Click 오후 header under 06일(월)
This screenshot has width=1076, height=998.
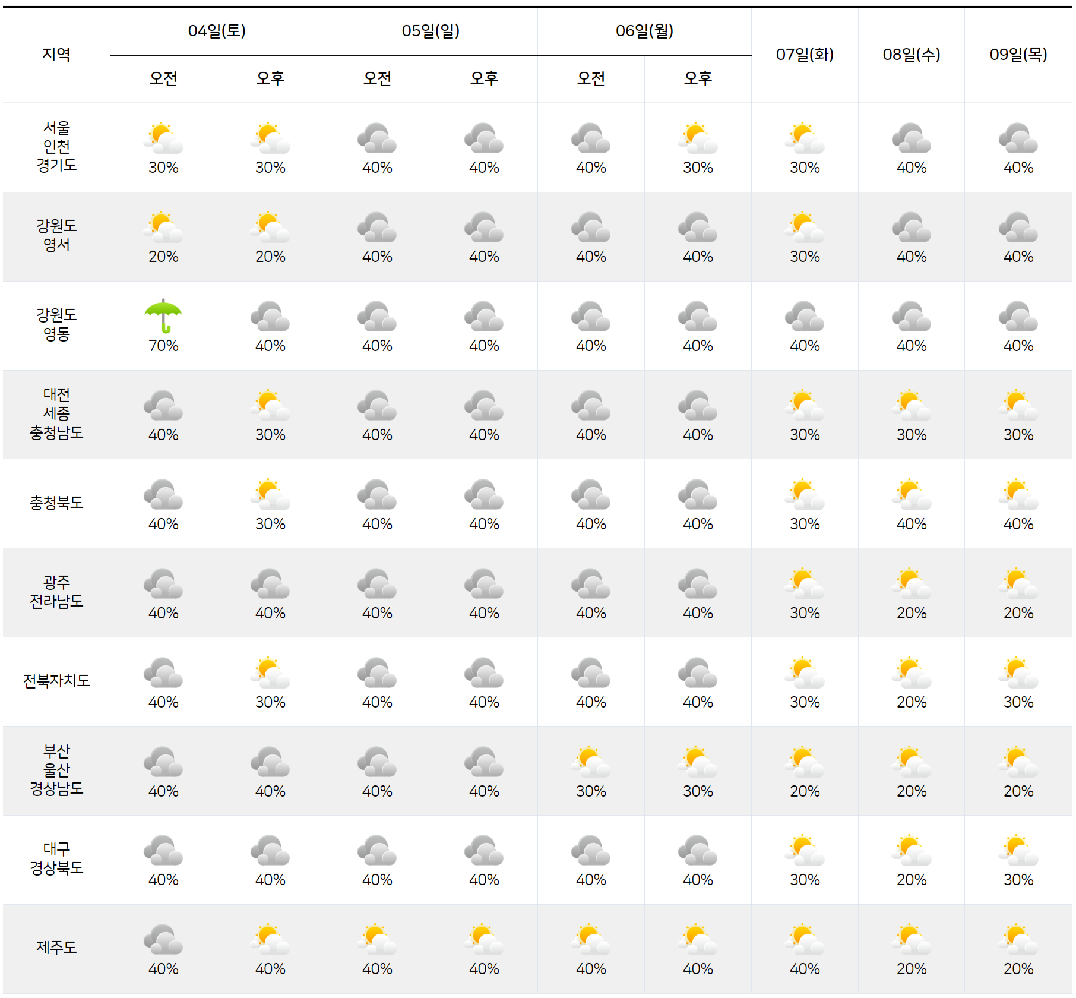point(698,78)
